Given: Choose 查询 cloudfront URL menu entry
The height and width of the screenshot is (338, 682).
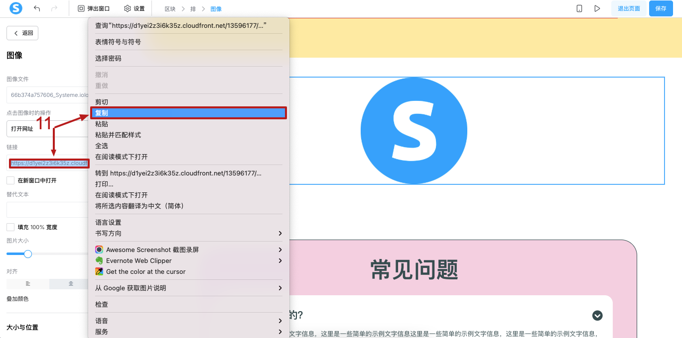Looking at the screenshot, I should pyautogui.click(x=189, y=25).
